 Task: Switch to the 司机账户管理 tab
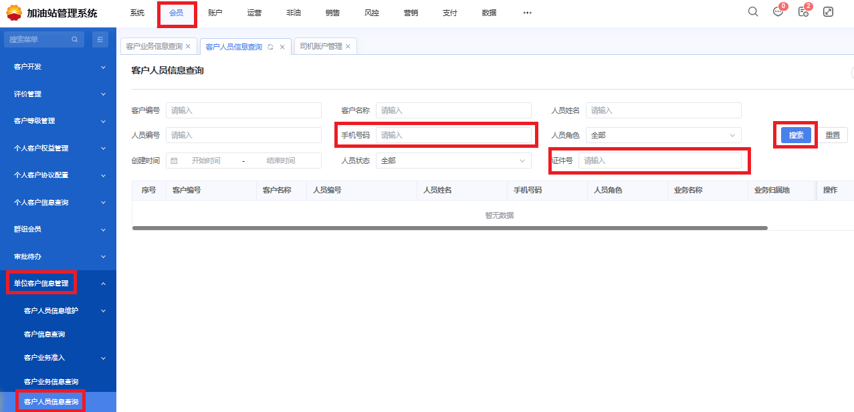321,47
